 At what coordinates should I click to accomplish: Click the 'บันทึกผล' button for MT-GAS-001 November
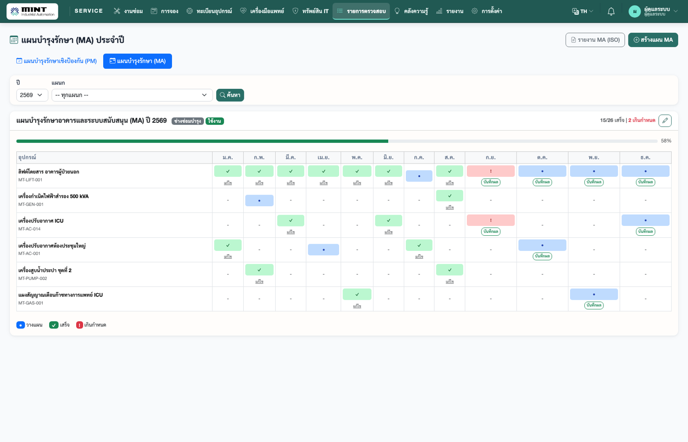pyautogui.click(x=594, y=305)
